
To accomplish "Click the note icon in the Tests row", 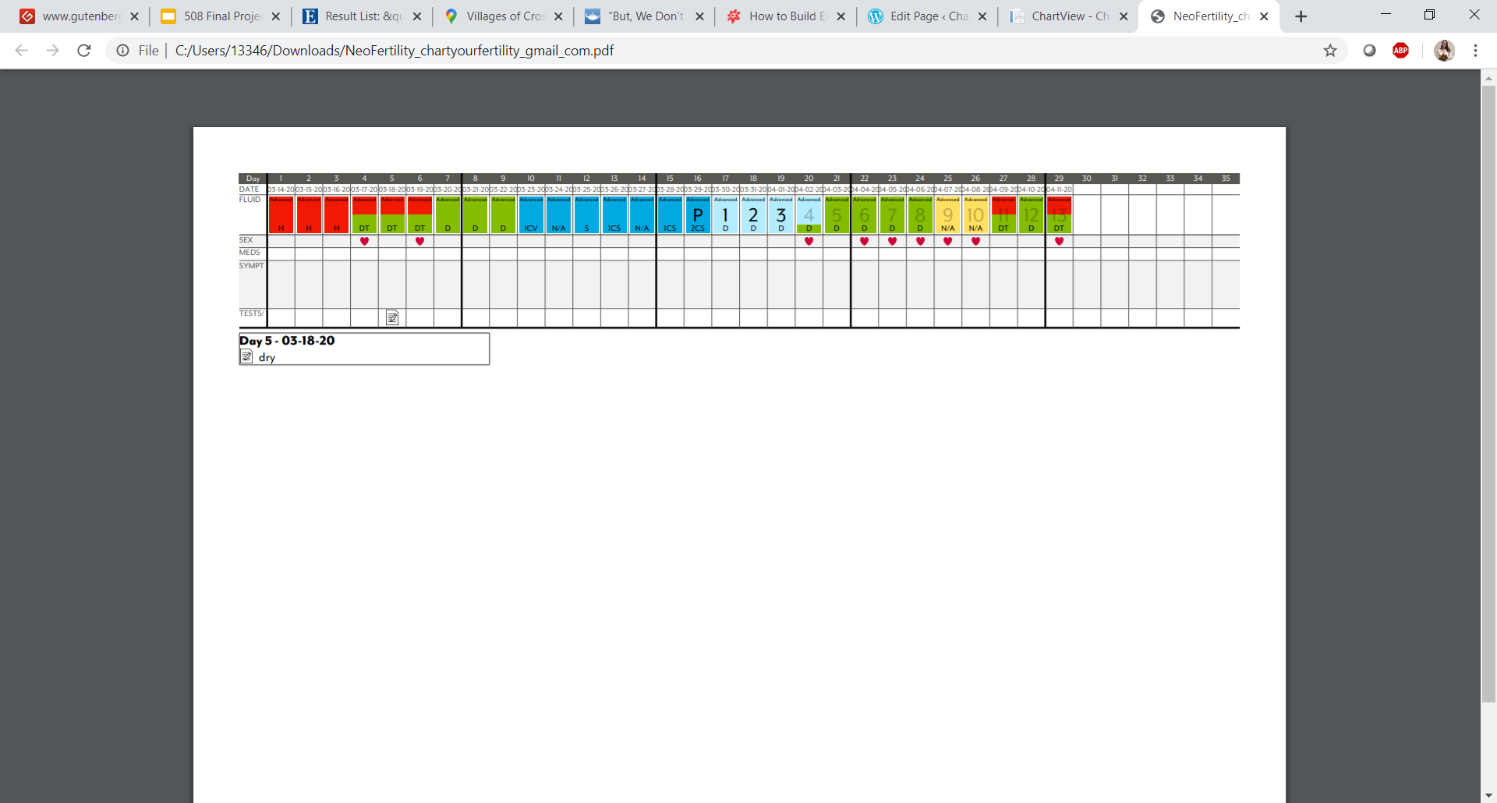I will [x=392, y=317].
